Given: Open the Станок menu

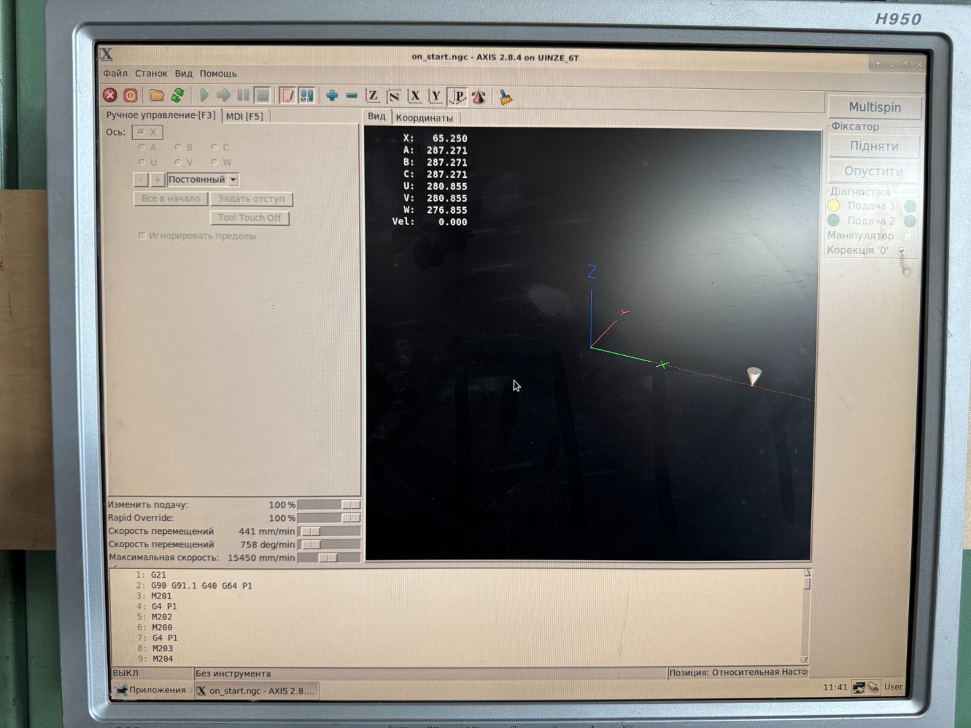Looking at the screenshot, I should coord(151,73).
